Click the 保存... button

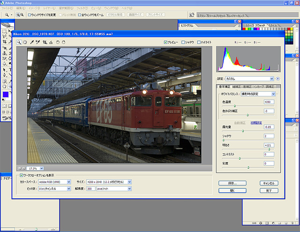tap(232, 183)
